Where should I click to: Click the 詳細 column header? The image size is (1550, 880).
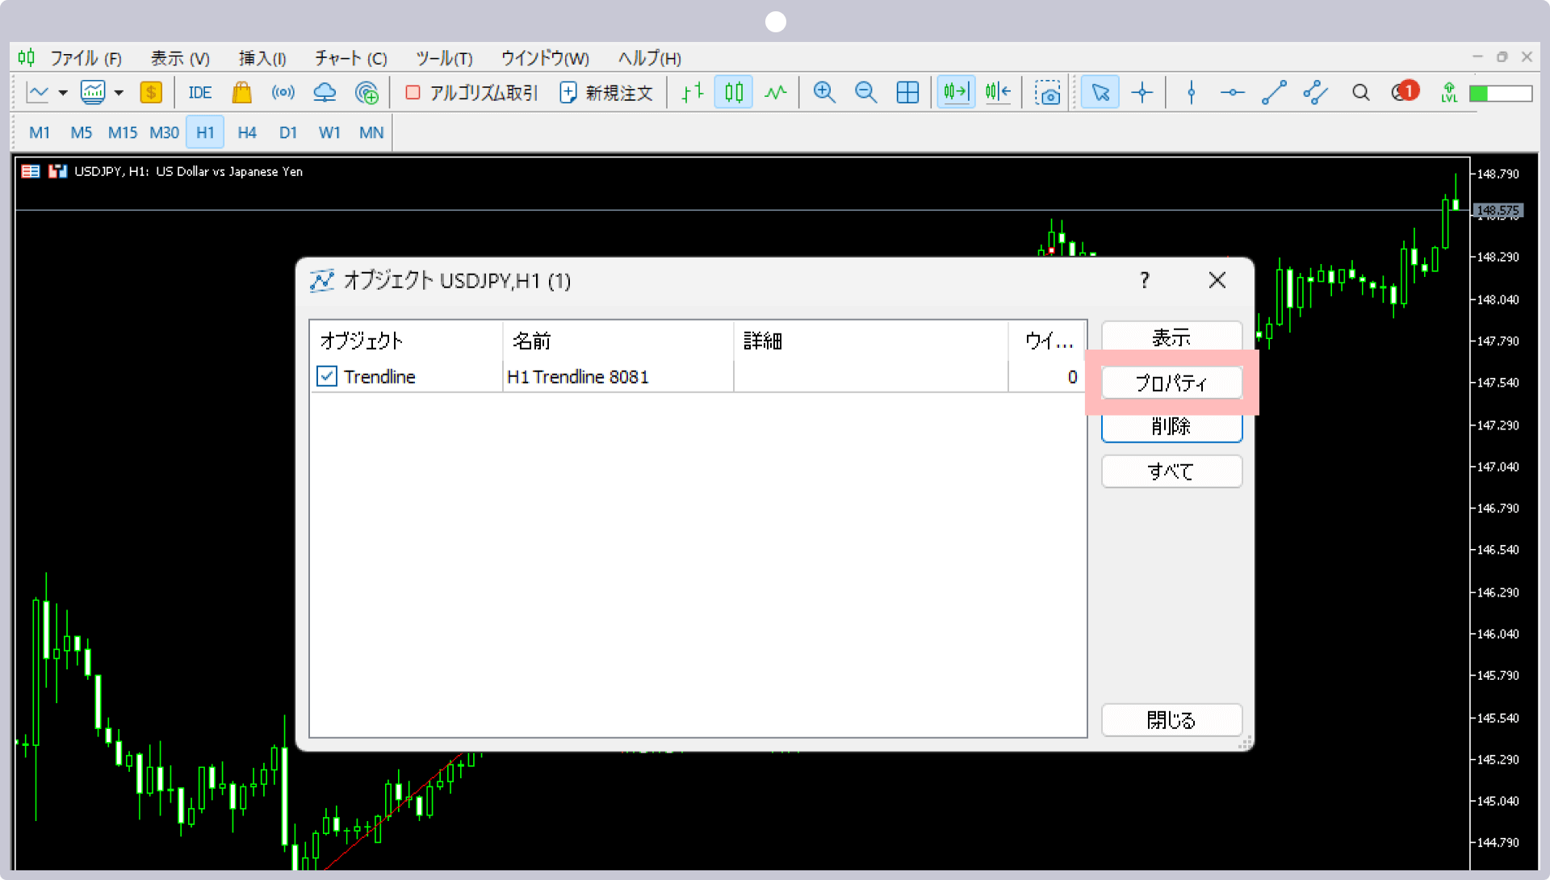871,341
